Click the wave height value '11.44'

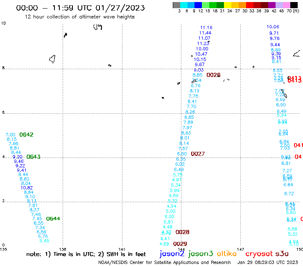click(x=205, y=33)
